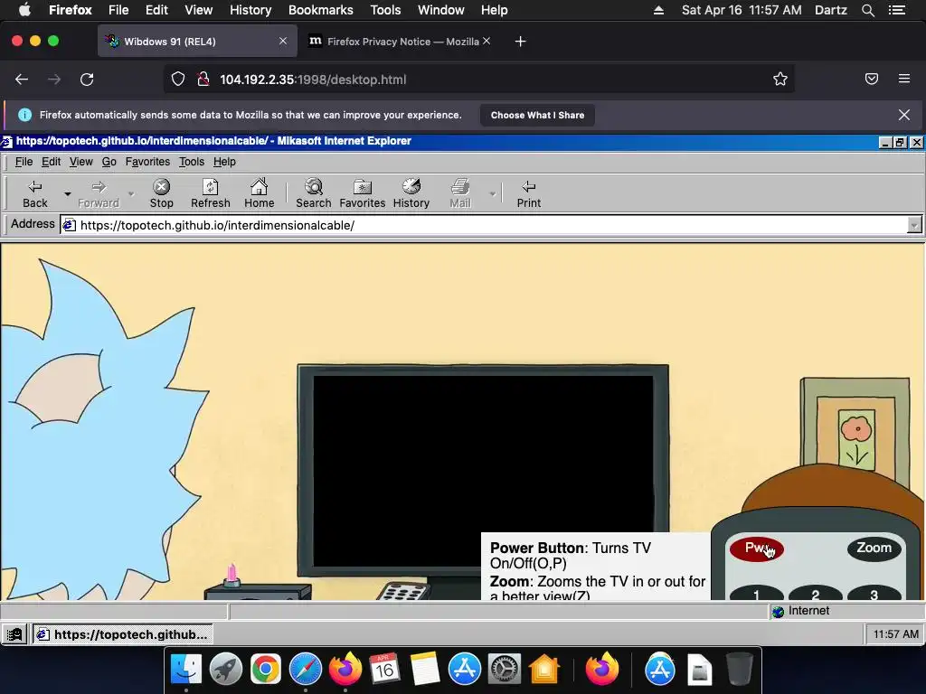Viewport: 926px width, 694px height.
Task: Select channel 3 on the remote
Action: pyautogui.click(x=874, y=593)
